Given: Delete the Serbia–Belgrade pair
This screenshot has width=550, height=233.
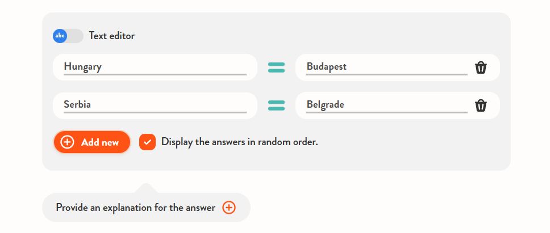Looking at the screenshot, I should tap(481, 105).
